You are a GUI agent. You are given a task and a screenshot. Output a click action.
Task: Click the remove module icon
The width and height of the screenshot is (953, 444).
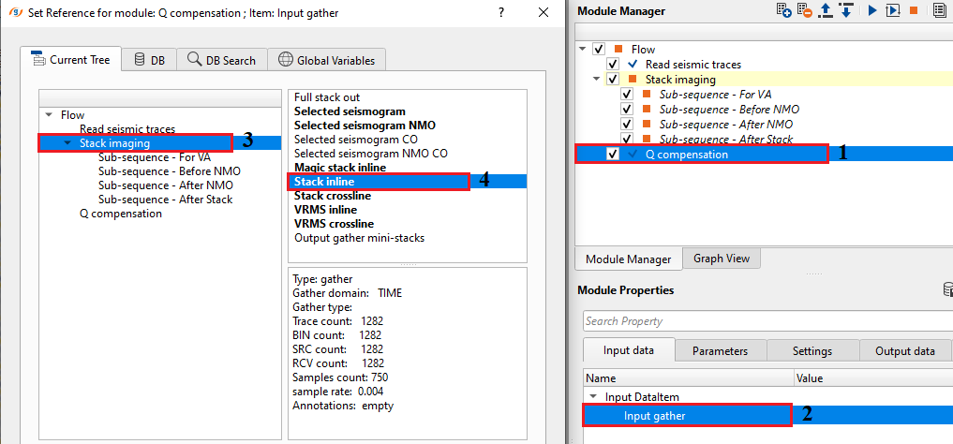(x=805, y=10)
